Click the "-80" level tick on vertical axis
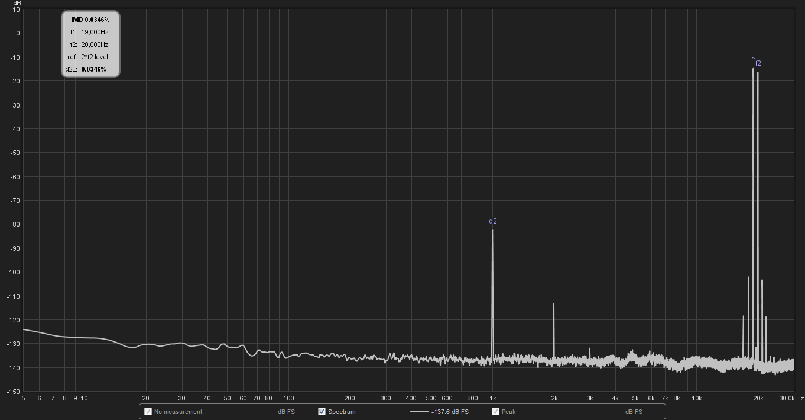The image size is (805, 420). click(15, 224)
